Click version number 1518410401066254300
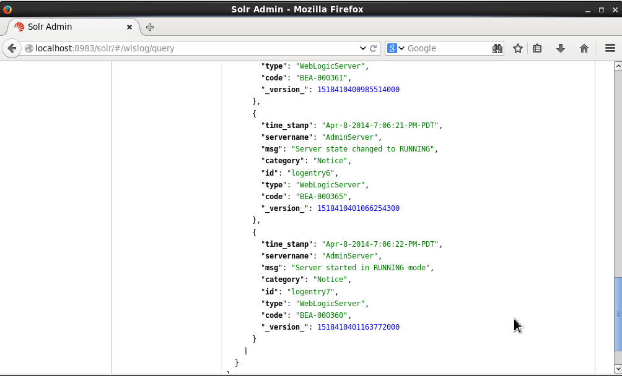 pos(358,208)
